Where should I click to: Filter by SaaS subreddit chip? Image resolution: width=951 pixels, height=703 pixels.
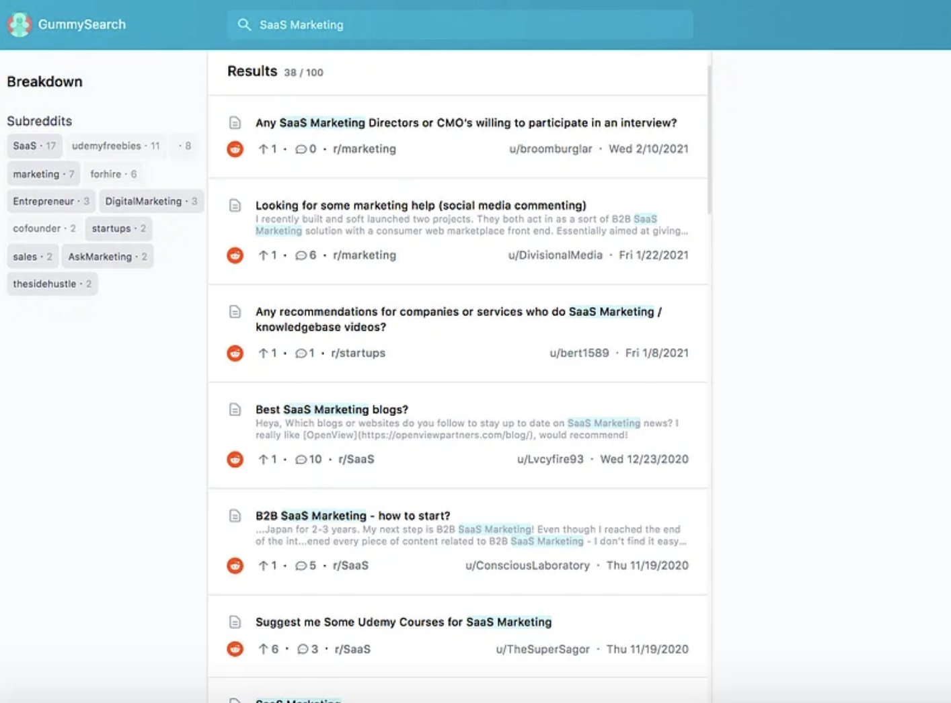tap(34, 146)
